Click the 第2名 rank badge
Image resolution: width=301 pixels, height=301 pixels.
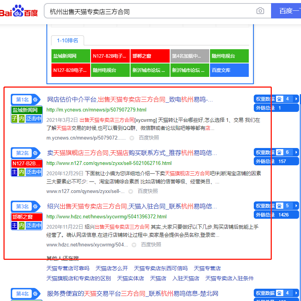click(22, 153)
